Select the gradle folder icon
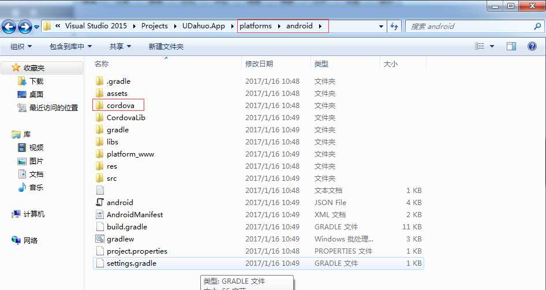This screenshot has width=546, height=290. point(100,129)
